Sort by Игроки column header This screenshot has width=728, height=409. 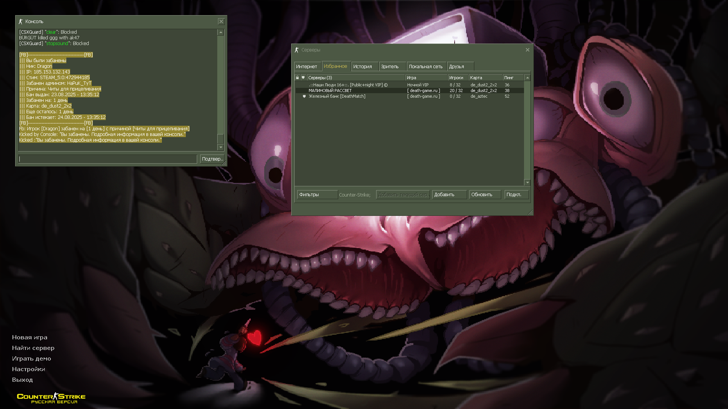(458, 78)
